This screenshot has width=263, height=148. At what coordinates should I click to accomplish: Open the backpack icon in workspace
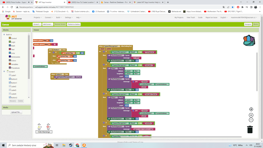point(249,41)
